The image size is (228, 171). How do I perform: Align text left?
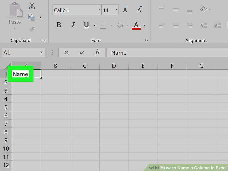[x=162, y=25]
